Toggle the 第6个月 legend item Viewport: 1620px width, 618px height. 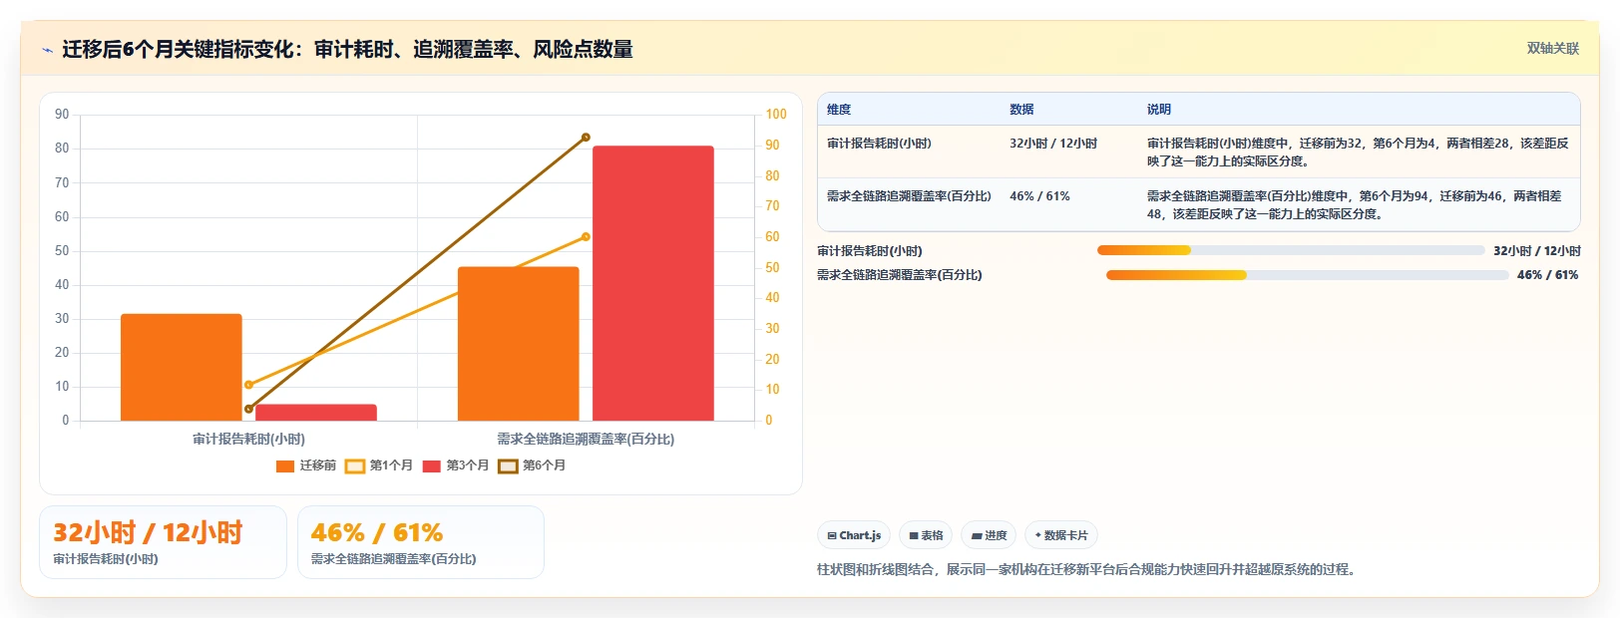532,465
